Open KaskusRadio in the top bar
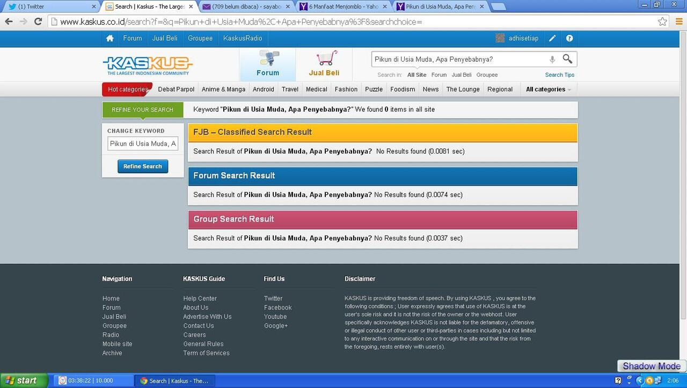Image resolution: width=687 pixels, height=388 pixels. point(243,38)
